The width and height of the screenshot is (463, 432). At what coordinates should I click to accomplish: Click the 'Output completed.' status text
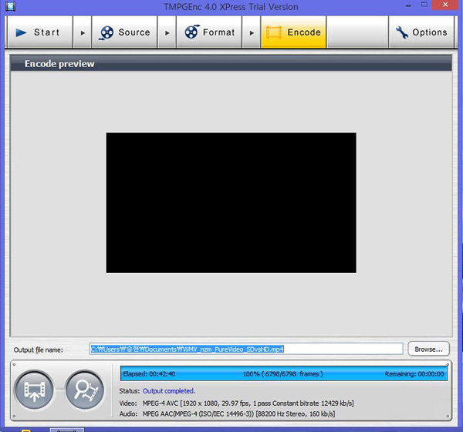tap(169, 391)
